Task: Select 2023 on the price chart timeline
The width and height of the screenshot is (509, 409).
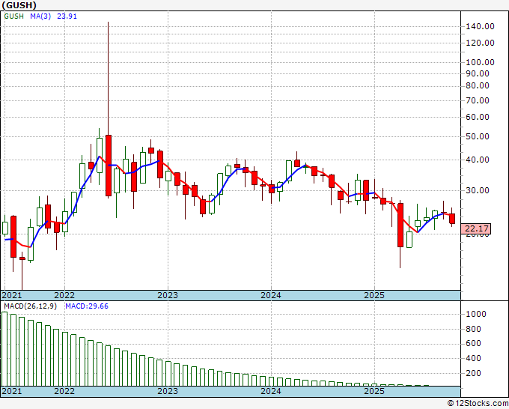Action: click(168, 295)
